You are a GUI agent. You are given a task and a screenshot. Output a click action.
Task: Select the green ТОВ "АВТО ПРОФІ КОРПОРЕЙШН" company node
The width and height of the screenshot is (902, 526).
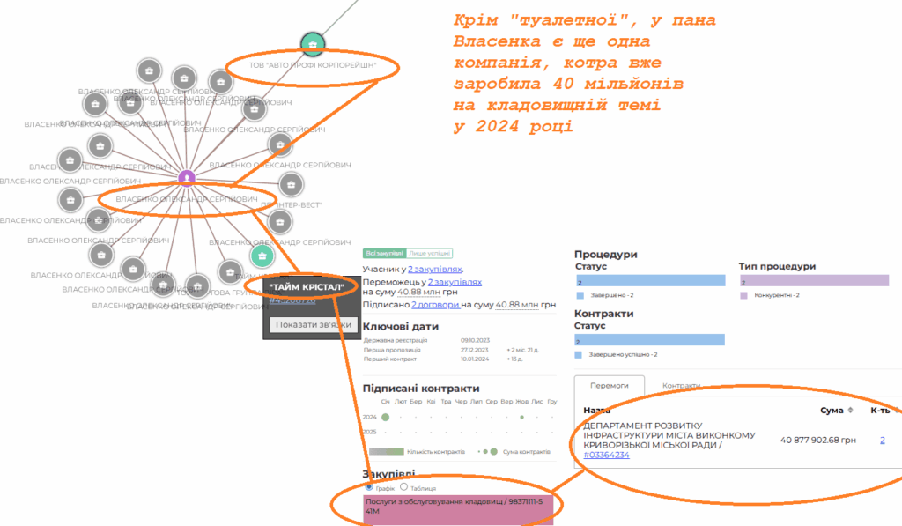(313, 43)
